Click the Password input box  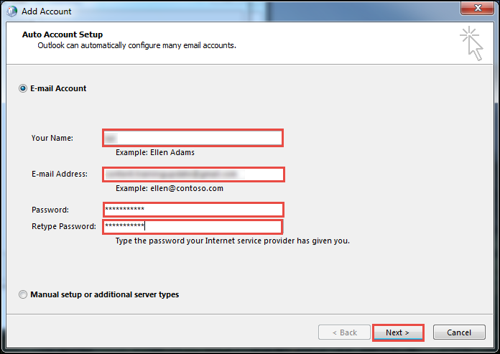pyautogui.click(x=193, y=210)
